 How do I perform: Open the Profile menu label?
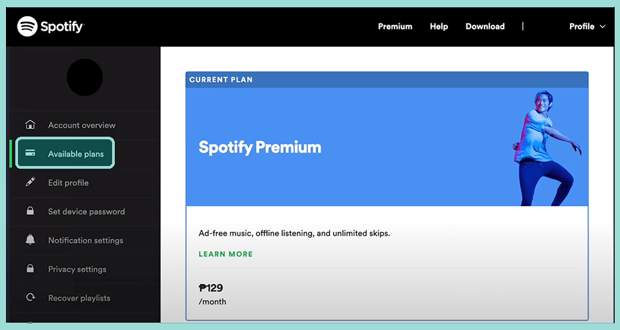581,27
